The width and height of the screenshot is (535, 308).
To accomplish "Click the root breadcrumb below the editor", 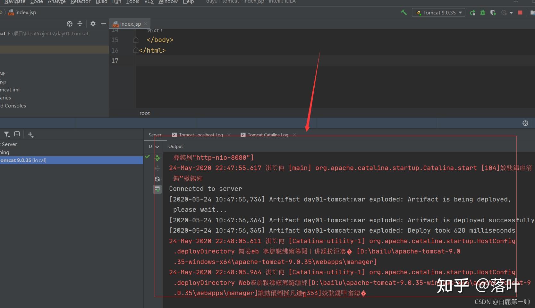I will click(145, 113).
